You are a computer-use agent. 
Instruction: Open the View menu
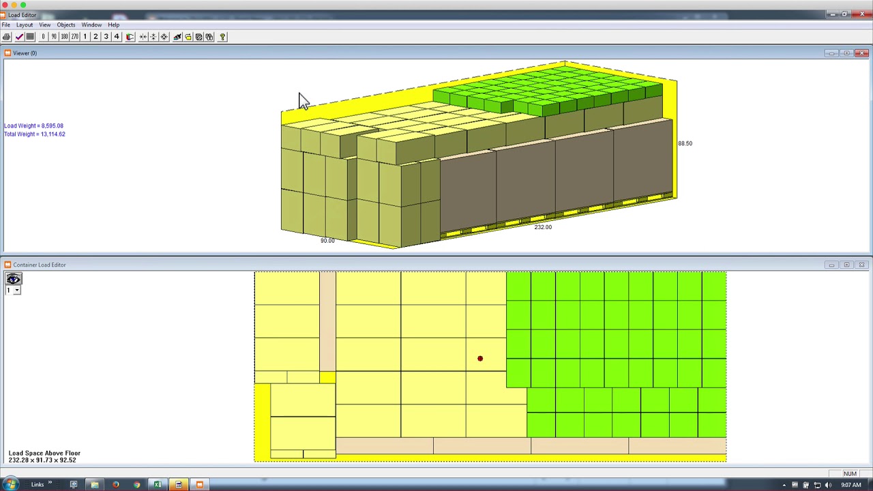[x=44, y=25]
